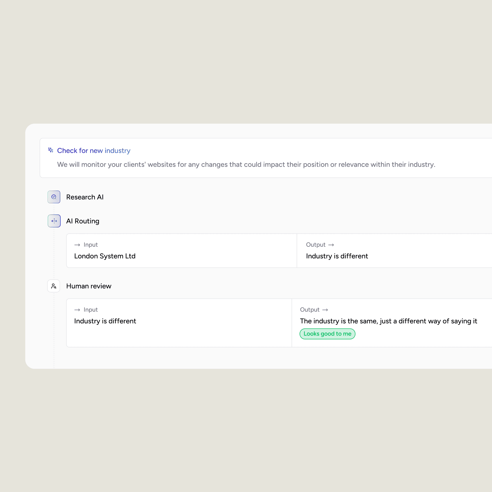Viewport: 492px width, 492px height.
Task: Click the Looks good to me badge
Action: [x=327, y=334]
